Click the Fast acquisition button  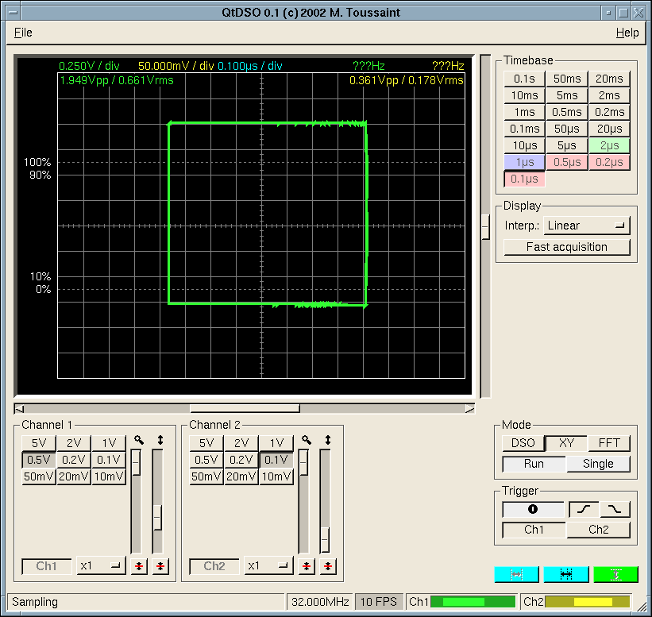[x=566, y=247]
